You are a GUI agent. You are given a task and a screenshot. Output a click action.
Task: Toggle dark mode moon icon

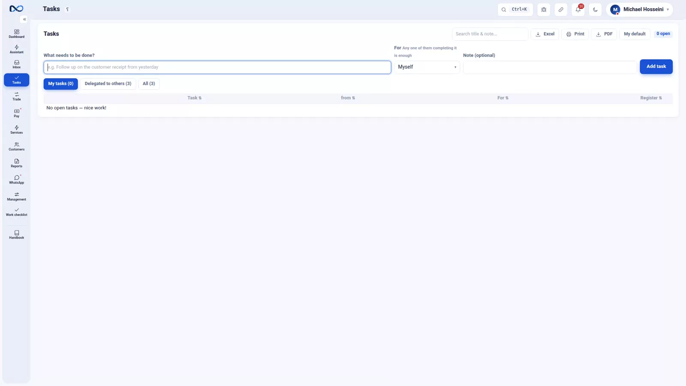[595, 9]
